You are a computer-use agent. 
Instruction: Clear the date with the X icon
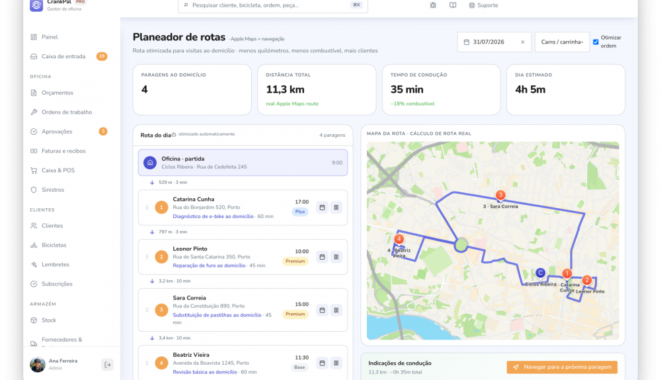[522, 42]
